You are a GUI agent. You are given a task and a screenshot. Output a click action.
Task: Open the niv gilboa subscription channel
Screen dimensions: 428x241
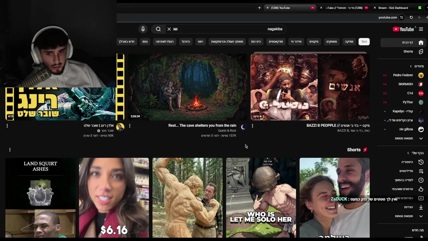(x=403, y=129)
